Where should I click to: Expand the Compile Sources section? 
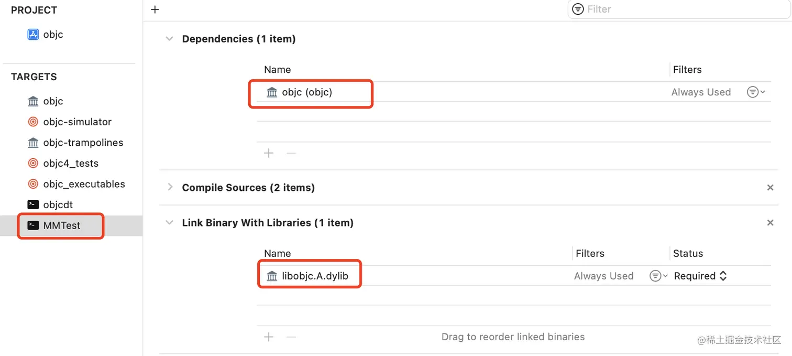169,187
